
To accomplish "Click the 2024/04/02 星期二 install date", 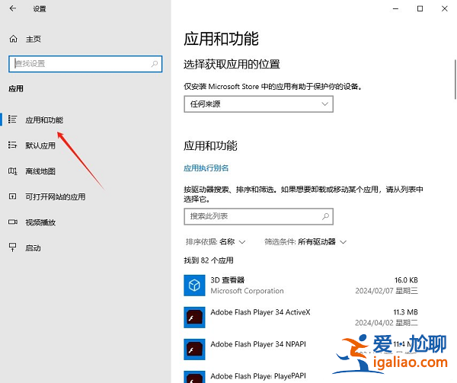I will tap(386, 323).
